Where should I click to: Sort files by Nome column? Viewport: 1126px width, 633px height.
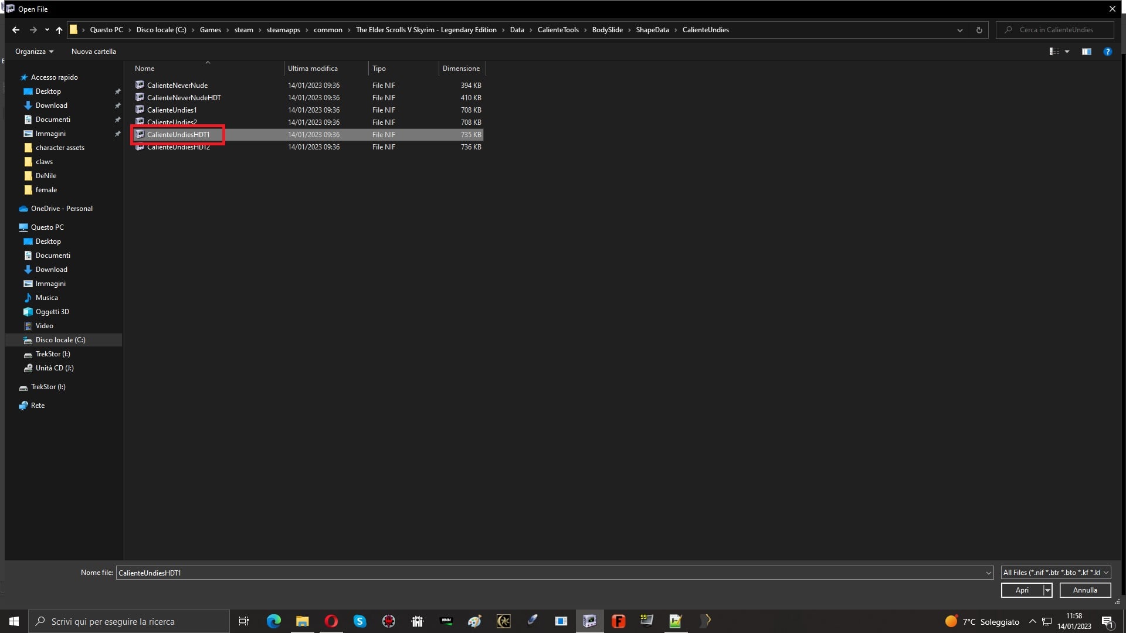tap(208, 69)
